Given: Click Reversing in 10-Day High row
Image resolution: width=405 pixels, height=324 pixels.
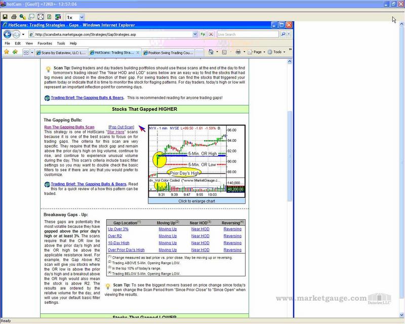Looking at the screenshot, I should pyautogui.click(x=232, y=243).
